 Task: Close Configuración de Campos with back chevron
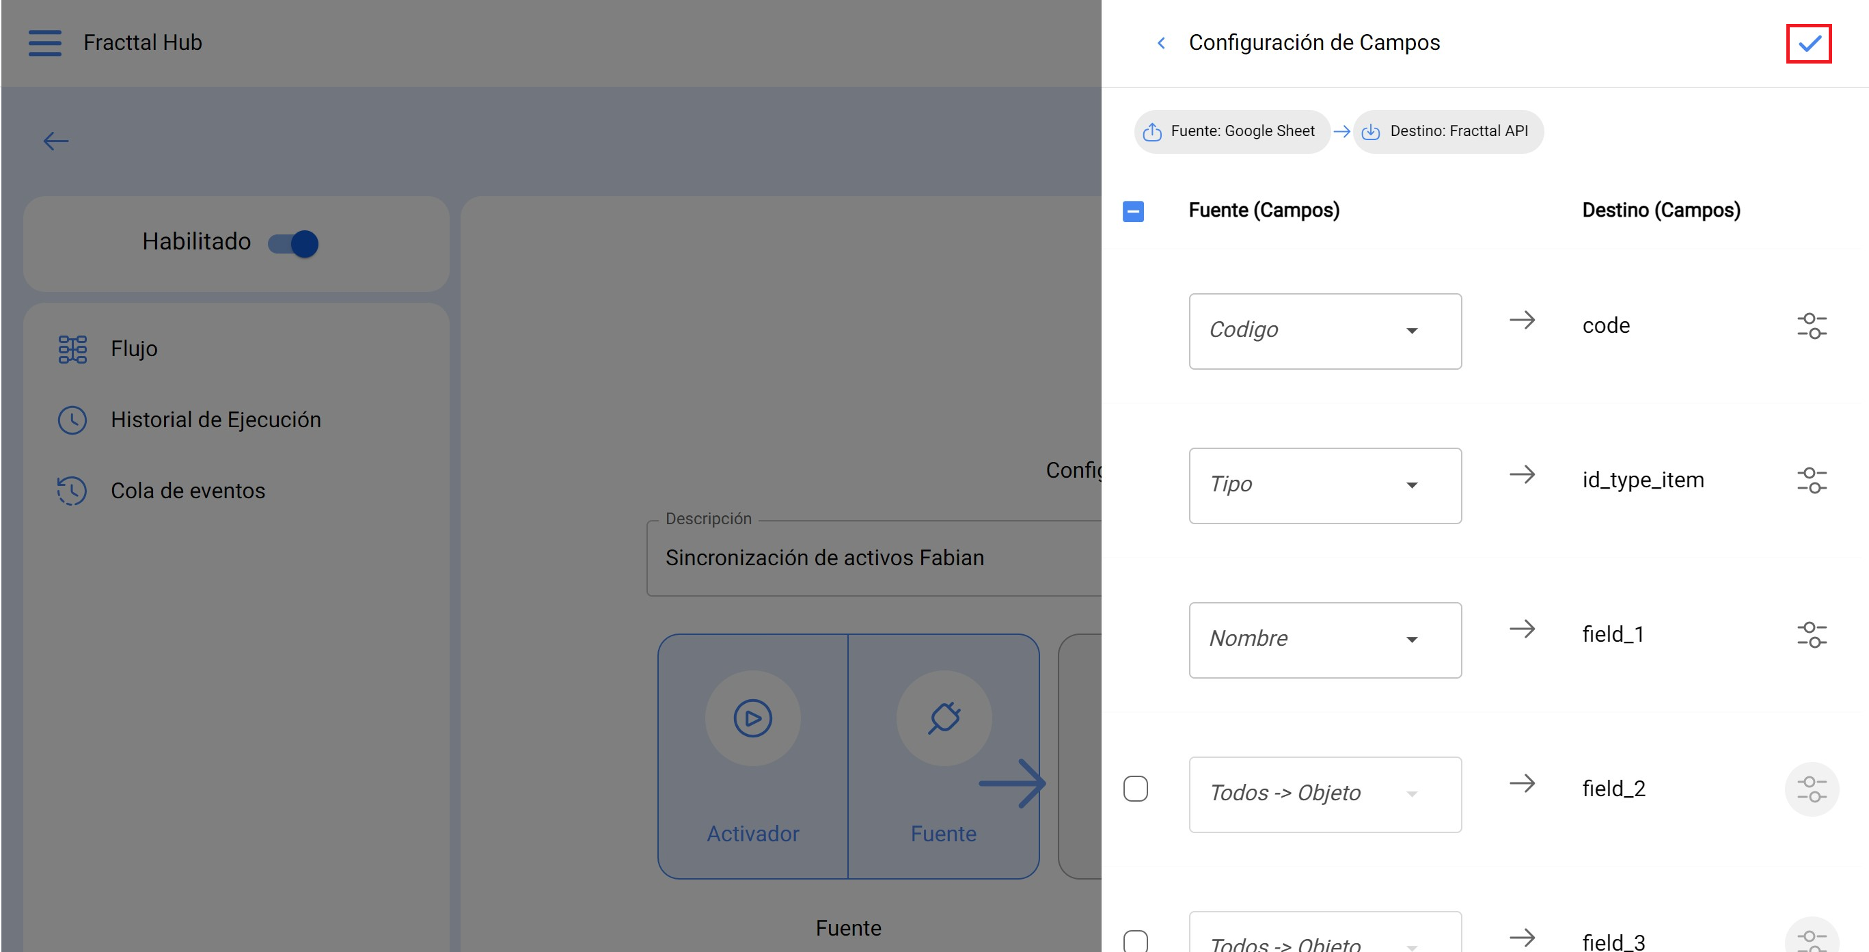point(1162,43)
